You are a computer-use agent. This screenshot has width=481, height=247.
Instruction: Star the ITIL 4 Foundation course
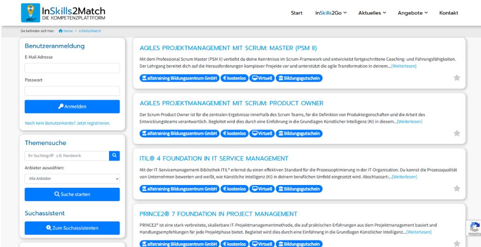click(457, 188)
